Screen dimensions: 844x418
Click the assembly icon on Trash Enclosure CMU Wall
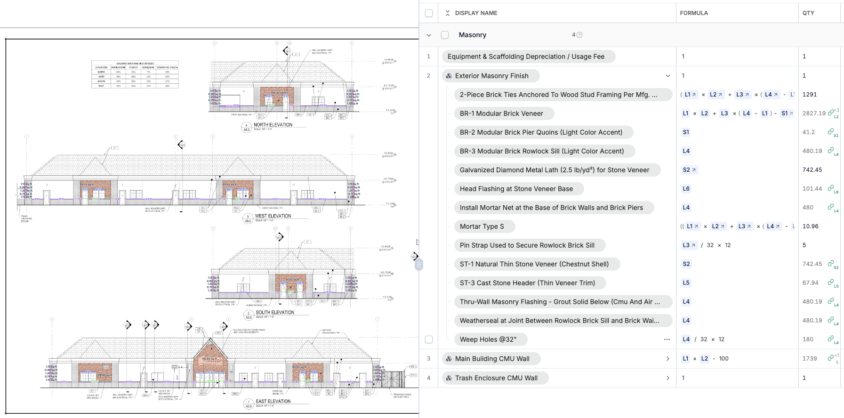[x=449, y=378]
